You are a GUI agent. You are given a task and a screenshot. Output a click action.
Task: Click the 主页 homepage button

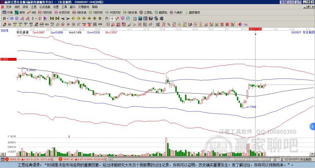click(x=298, y=2)
